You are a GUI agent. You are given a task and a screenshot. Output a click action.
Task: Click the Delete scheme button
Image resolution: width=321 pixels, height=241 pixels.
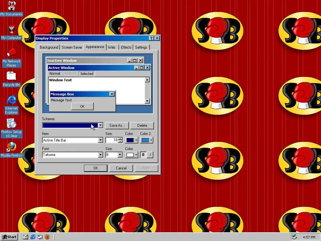click(142, 126)
